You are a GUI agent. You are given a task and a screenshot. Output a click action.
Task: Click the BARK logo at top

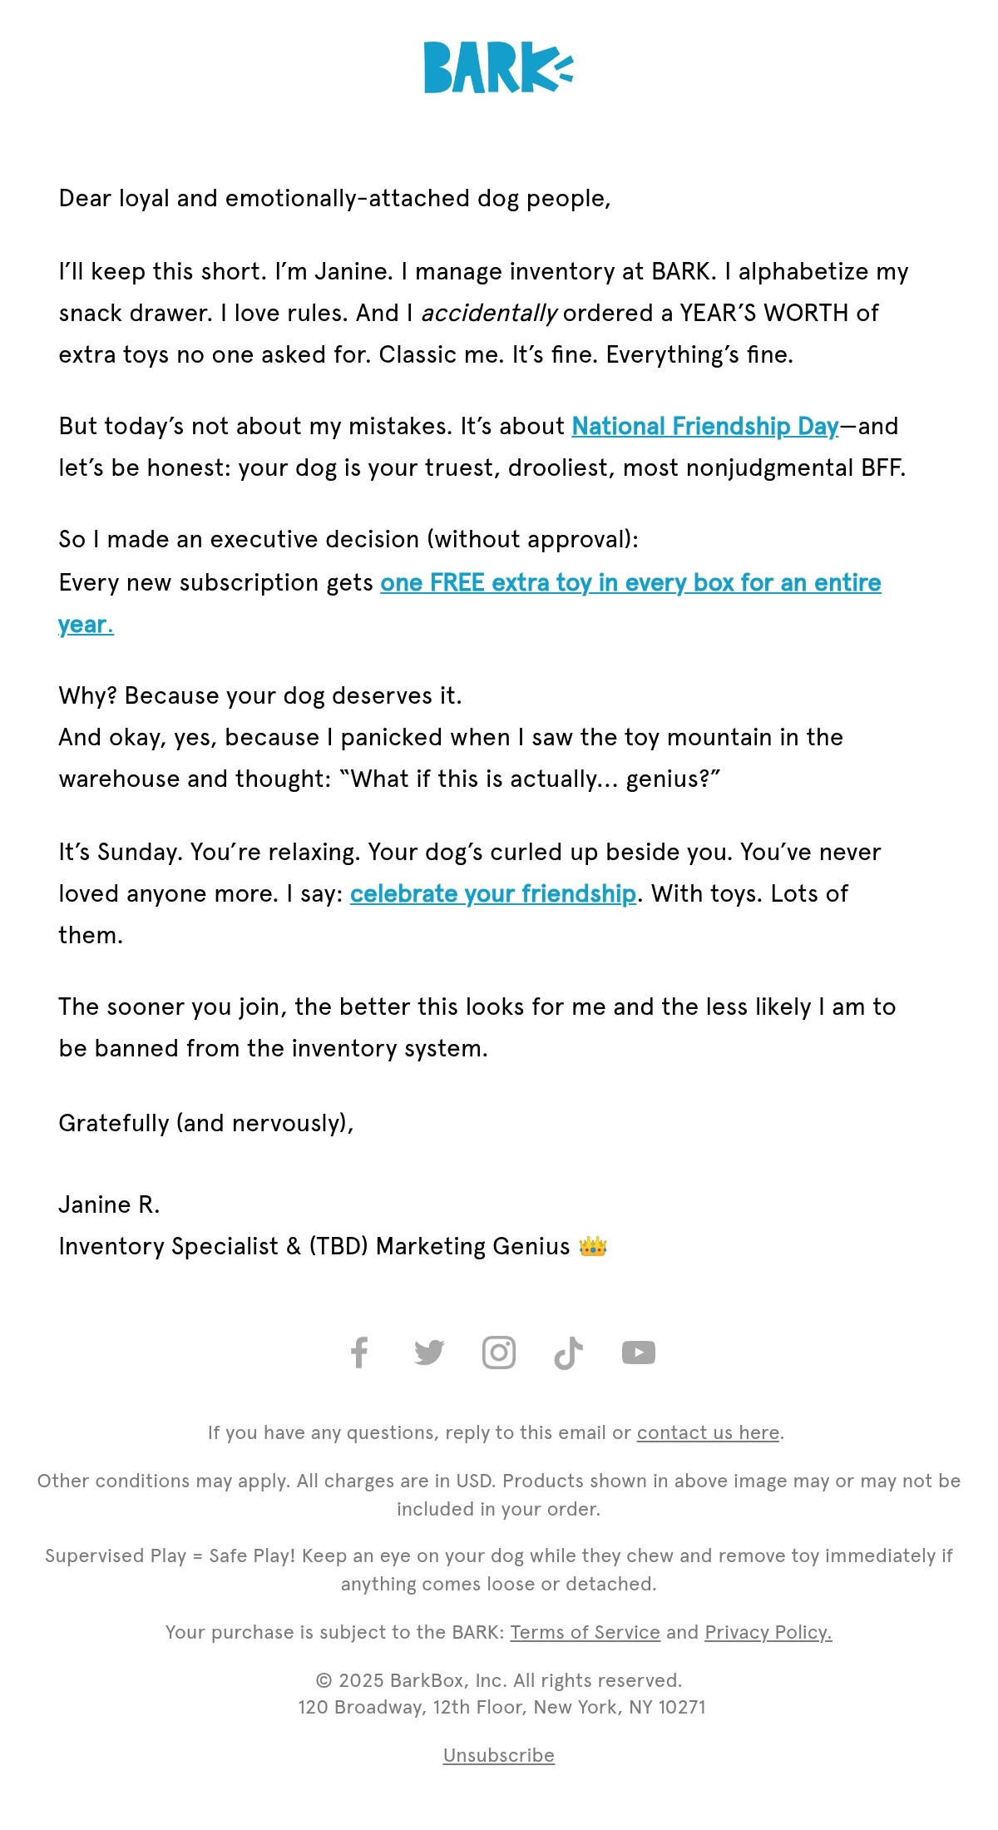coord(498,68)
